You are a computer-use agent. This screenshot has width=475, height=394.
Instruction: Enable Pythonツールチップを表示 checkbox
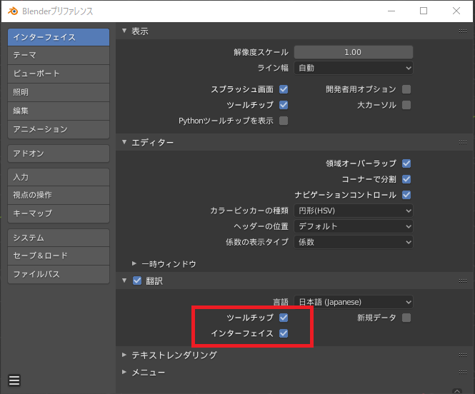pos(284,121)
